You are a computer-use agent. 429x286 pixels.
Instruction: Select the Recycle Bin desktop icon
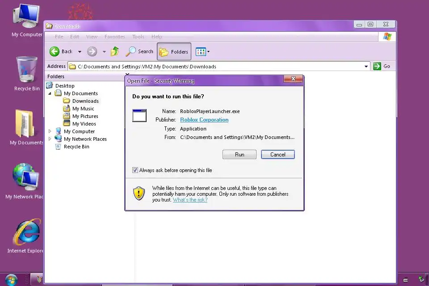point(27,73)
